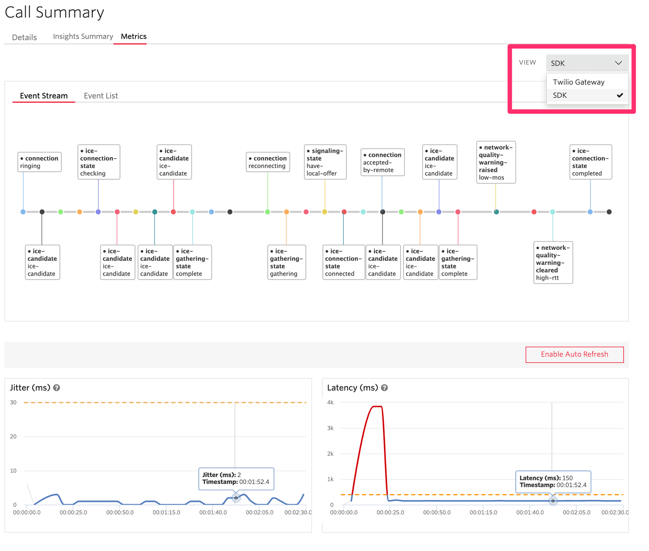Click the Enable Auto Refresh button
The image size is (649, 551).
click(x=574, y=354)
